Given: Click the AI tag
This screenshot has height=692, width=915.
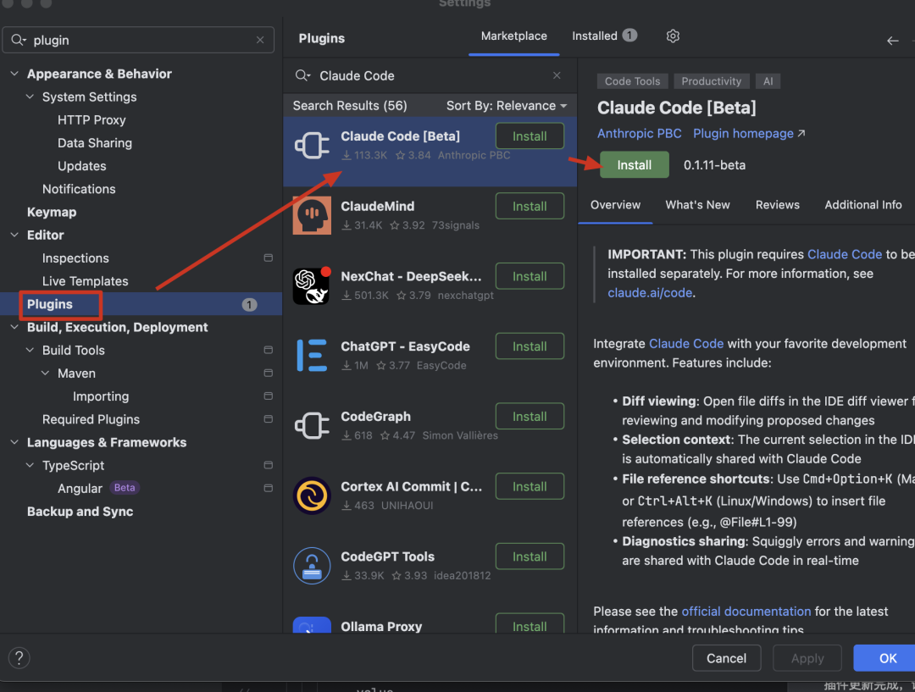Looking at the screenshot, I should [x=768, y=81].
